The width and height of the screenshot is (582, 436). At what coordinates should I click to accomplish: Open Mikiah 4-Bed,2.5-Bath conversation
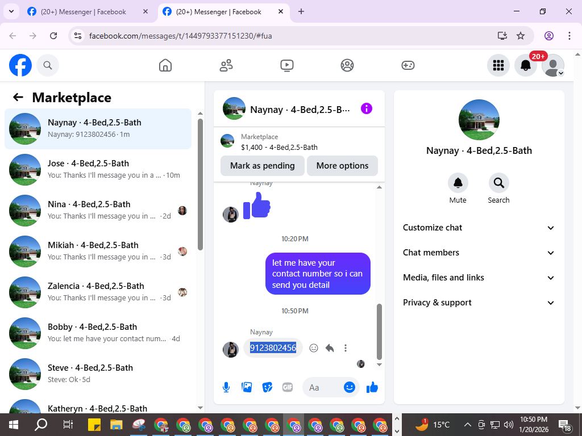(98, 251)
